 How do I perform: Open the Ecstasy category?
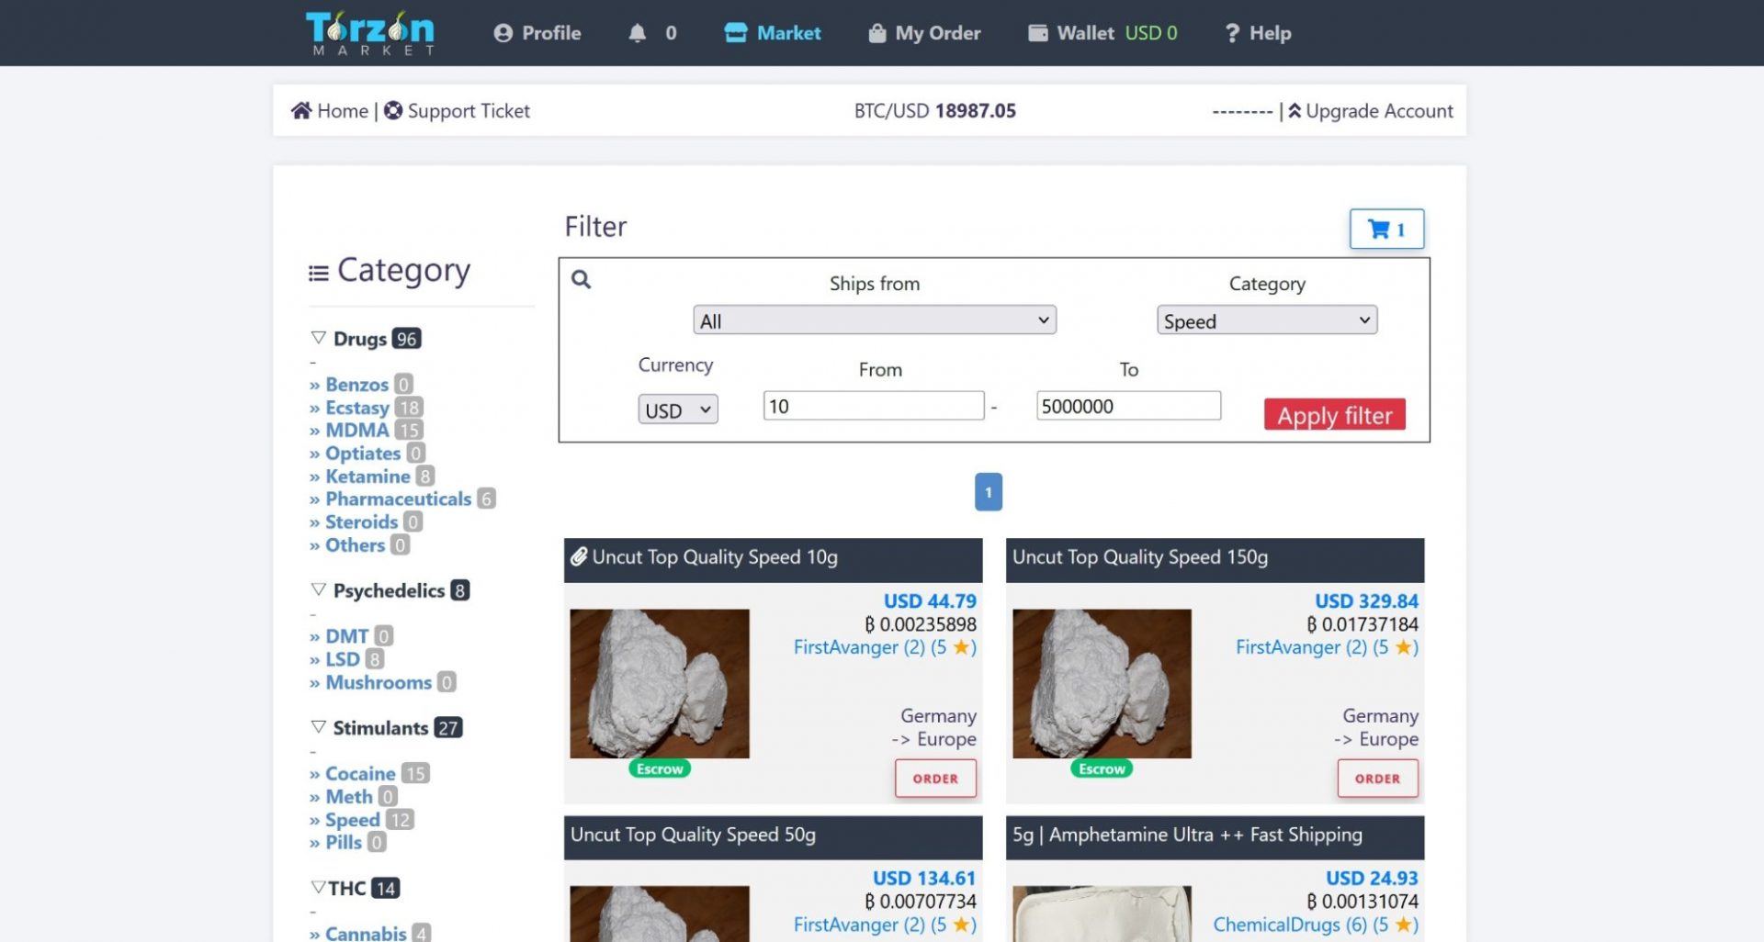point(357,408)
